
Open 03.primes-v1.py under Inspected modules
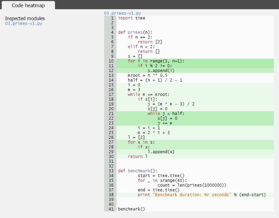coord(24,23)
